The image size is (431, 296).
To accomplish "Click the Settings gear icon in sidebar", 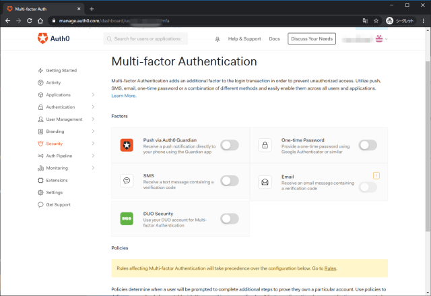I will coord(40,192).
